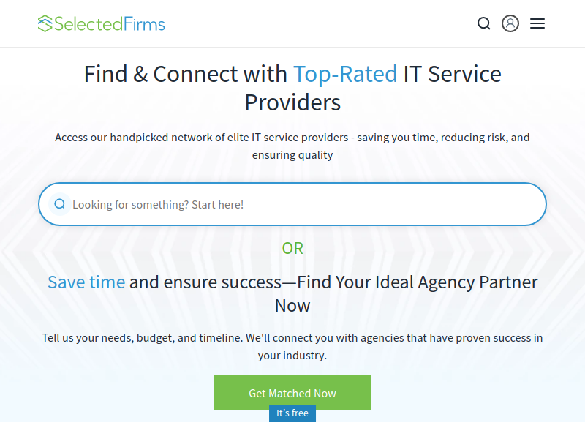This screenshot has height=439, width=585.
Task: Click the 'Tell us your needs, budget' paragraph
Action: [292, 346]
